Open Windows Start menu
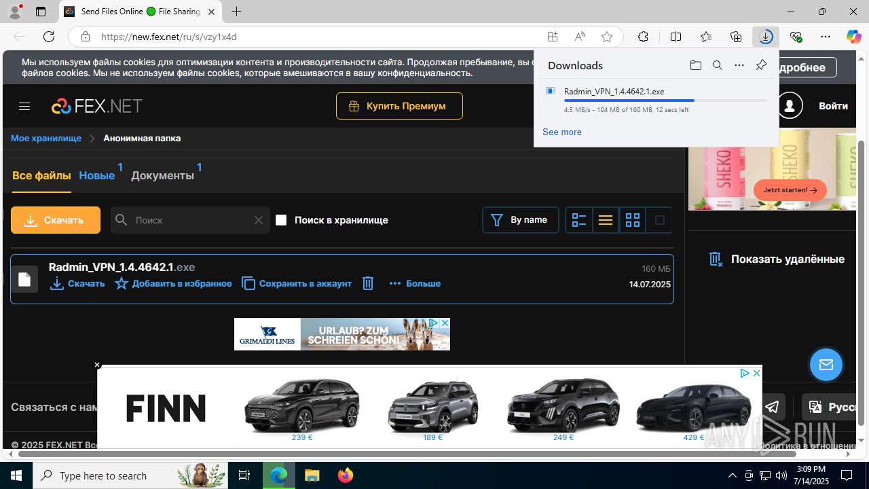This screenshot has height=489, width=869. point(16,475)
